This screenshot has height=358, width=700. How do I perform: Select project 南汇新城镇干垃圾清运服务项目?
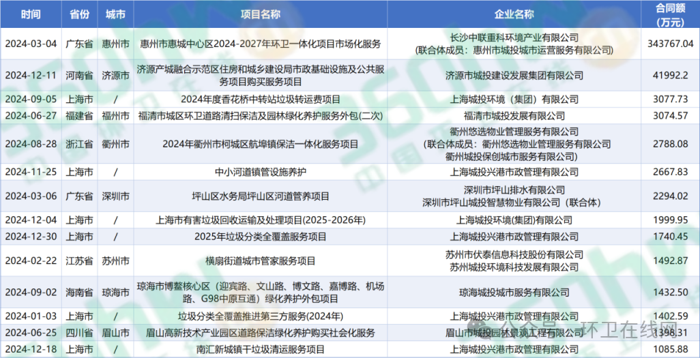pos(260,348)
